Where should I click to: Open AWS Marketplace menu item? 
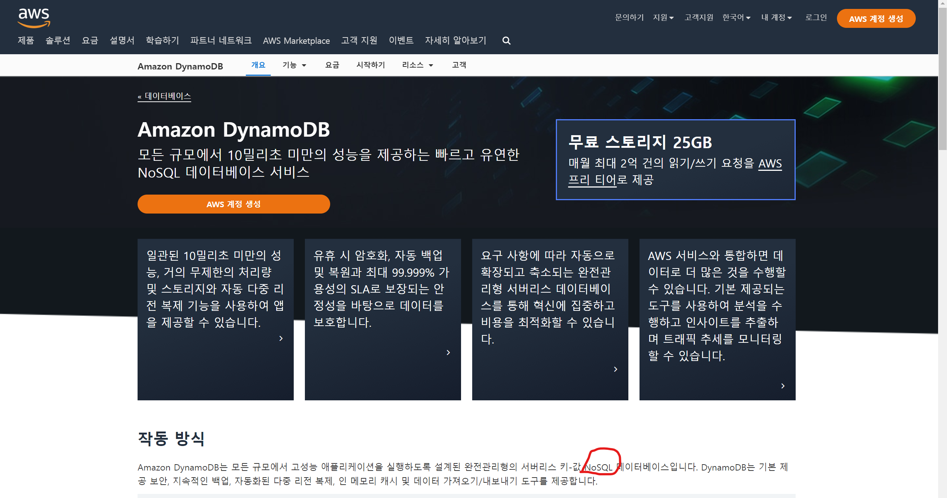[296, 41]
